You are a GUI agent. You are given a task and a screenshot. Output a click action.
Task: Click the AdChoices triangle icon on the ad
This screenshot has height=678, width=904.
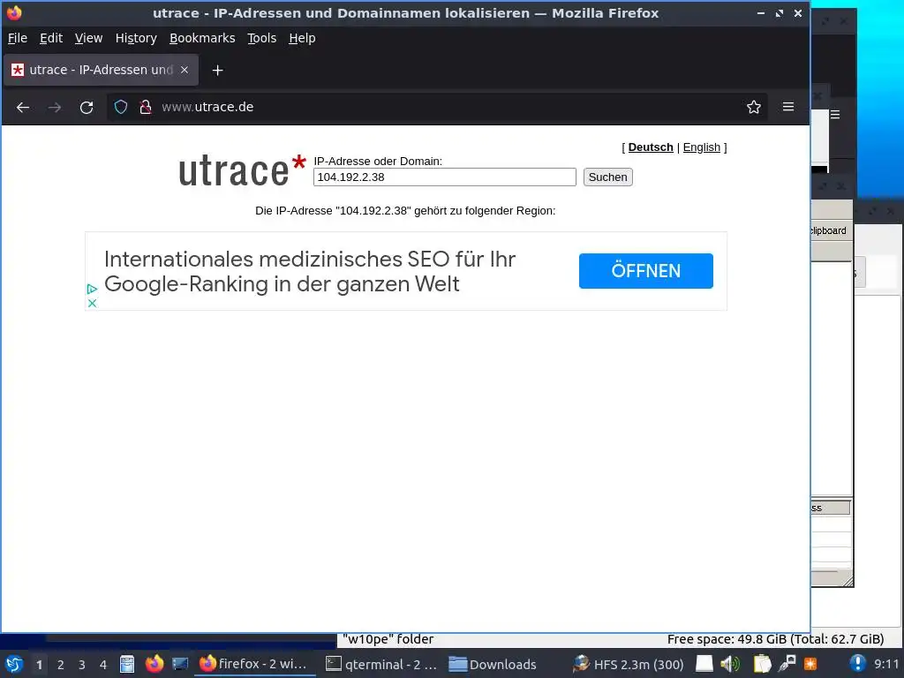[x=92, y=289]
